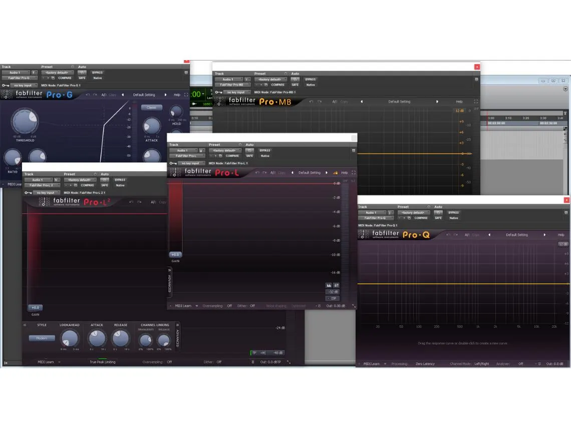Screen dimensions: 571x428
Task: Click the Modern style button
Action: tap(42, 338)
